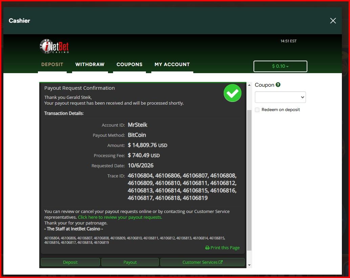Viewport: 350px width, 278px height.
Task: Click the Staff at InetBet Casino signature
Action: pos(74,229)
